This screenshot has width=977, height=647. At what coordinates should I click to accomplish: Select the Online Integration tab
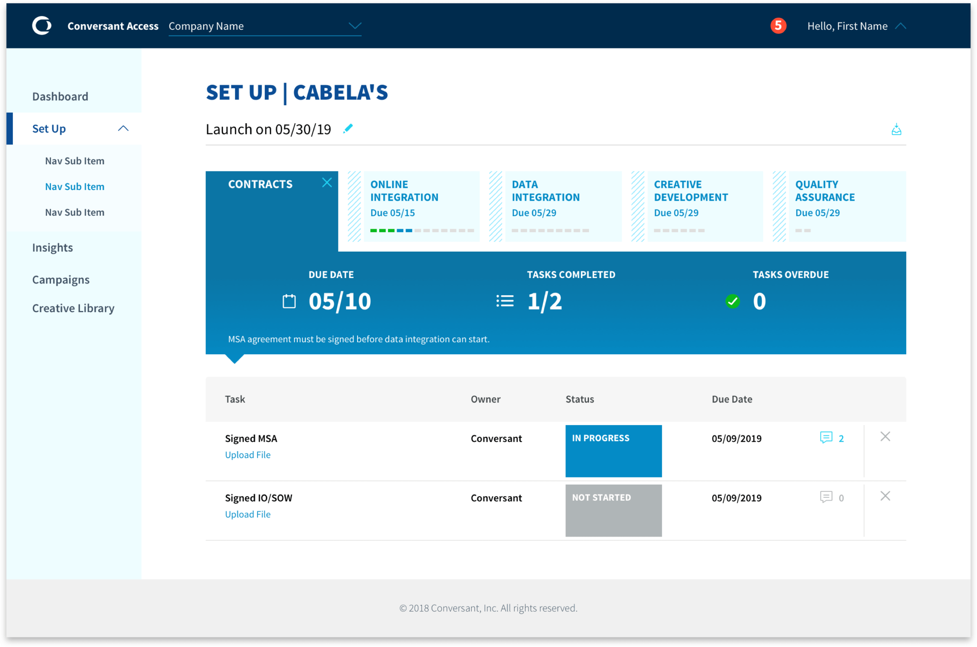click(421, 206)
